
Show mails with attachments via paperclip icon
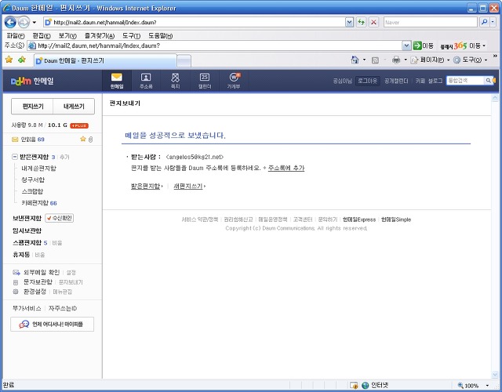pos(91,140)
